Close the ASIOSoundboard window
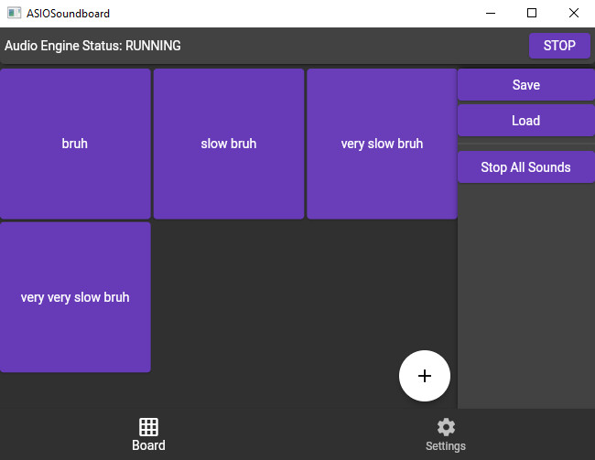Image resolution: width=595 pixels, height=460 pixels. tap(574, 13)
